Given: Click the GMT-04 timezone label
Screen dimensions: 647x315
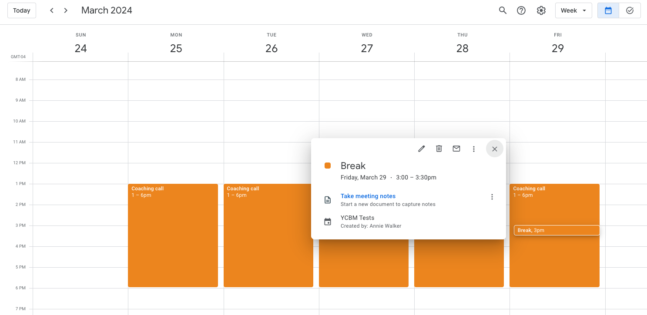Looking at the screenshot, I should coord(18,57).
